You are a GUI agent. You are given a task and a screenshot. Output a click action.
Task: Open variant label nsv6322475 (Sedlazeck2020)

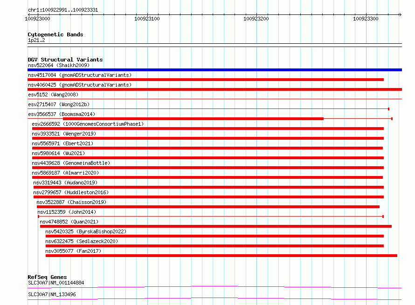coord(82,241)
